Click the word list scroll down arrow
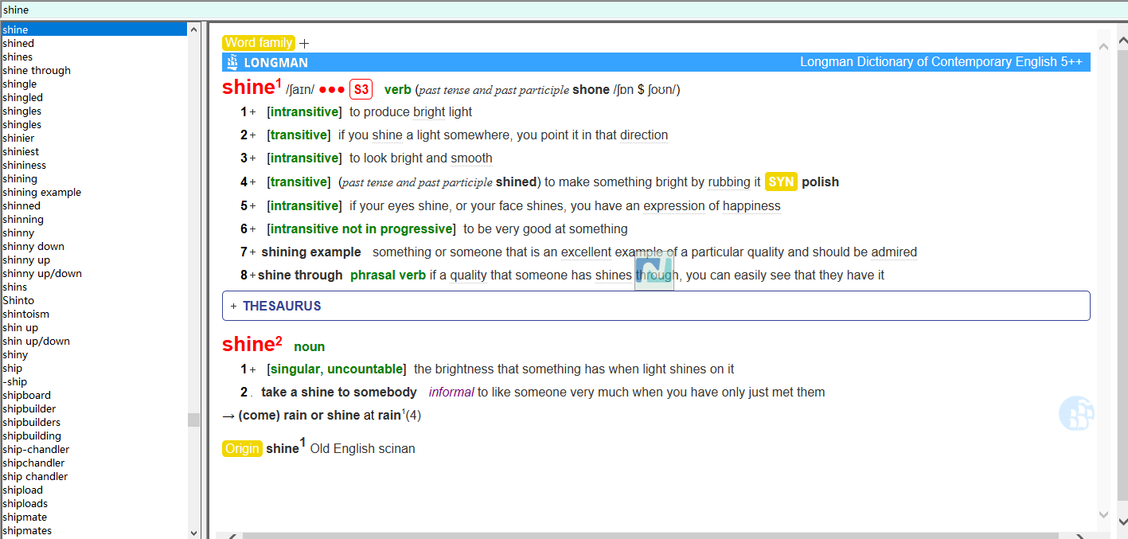Viewport: 1128px width, 539px height. click(193, 532)
